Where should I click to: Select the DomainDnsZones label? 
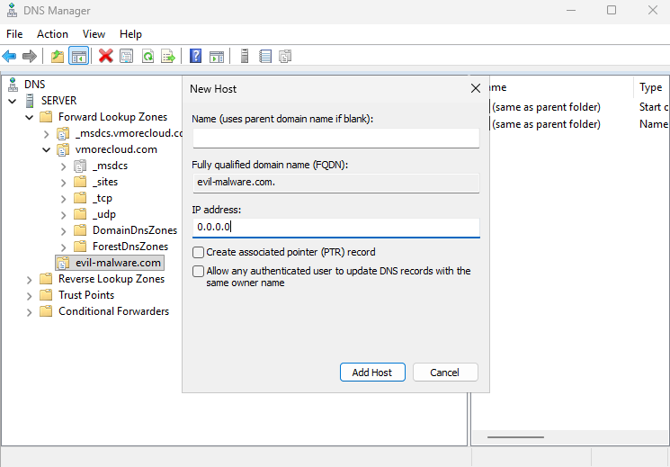pyautogui.click(x=135, y=230)
